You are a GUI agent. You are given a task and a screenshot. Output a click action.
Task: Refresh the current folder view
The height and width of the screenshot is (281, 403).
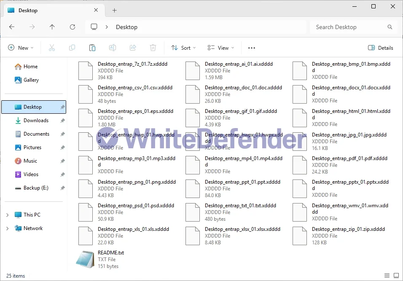(73, 27)
